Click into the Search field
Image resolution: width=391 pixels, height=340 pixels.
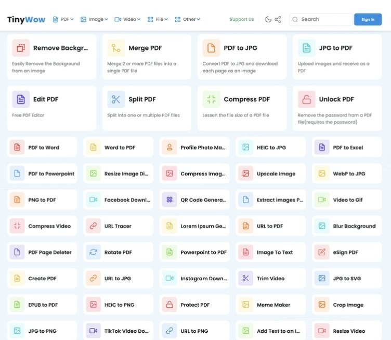click(x=321, y=19)
